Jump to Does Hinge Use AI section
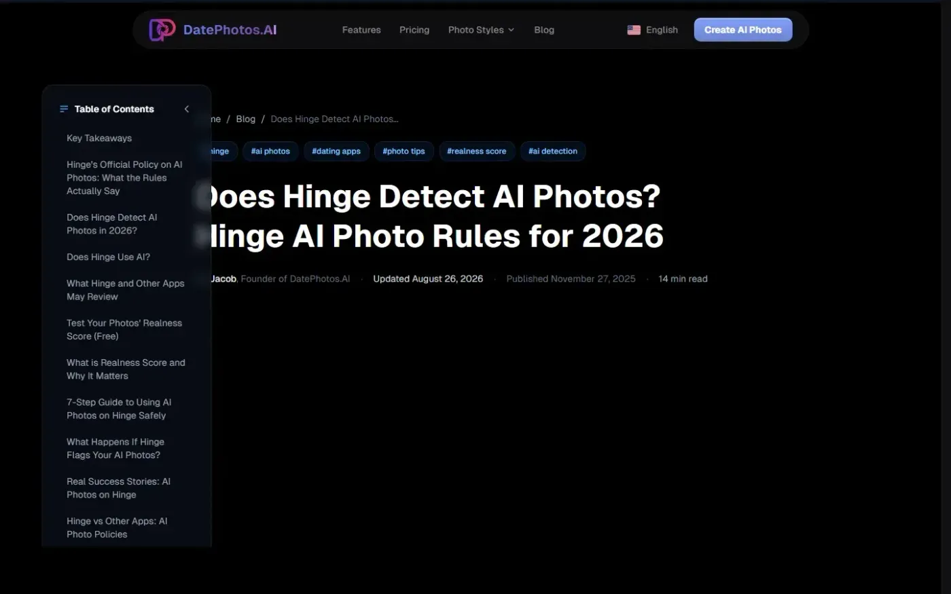Image resolution: width=951 pixels, height=594 pixels. (x=109, y=257)
